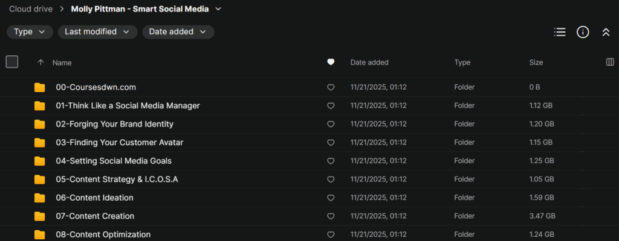
Task: Open the info details panel
Action: click(583, 33)
